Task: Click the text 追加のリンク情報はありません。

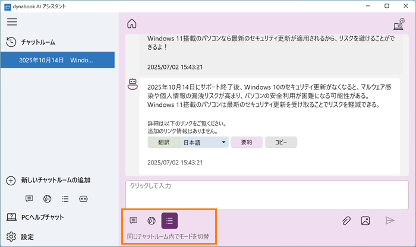Action: (183, 131)
